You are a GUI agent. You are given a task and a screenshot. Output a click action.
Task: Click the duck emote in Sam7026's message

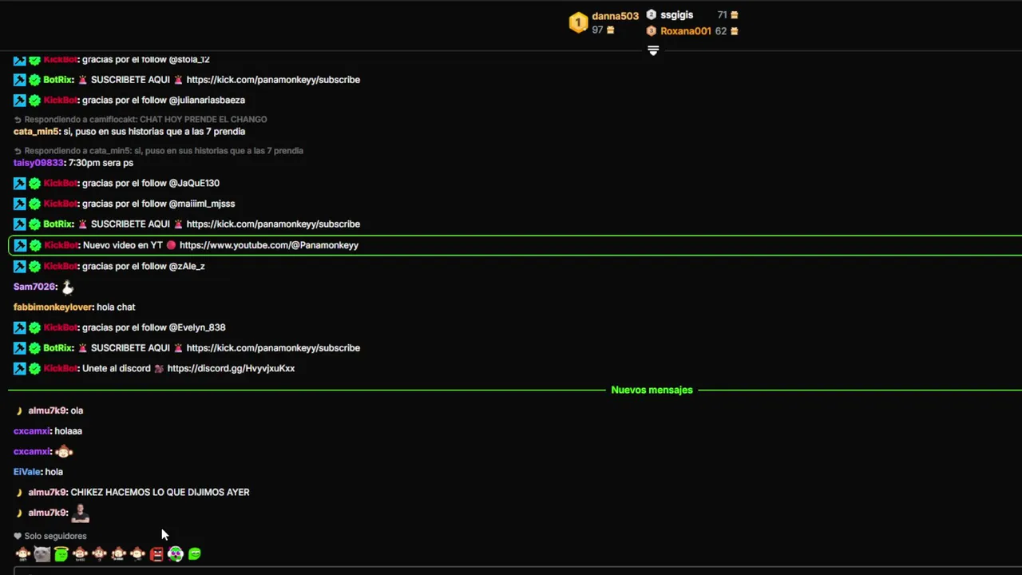click(x=68, y=287)
